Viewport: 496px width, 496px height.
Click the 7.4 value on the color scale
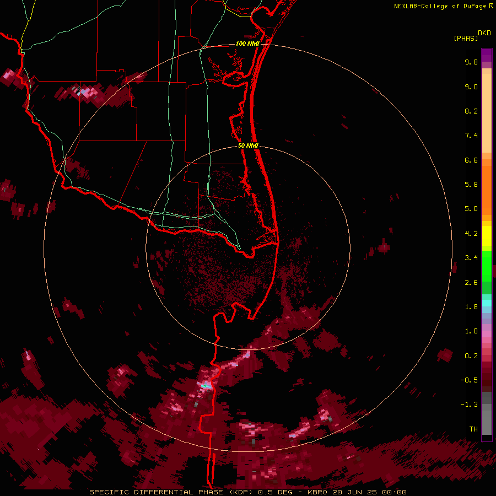coord(471,136)
